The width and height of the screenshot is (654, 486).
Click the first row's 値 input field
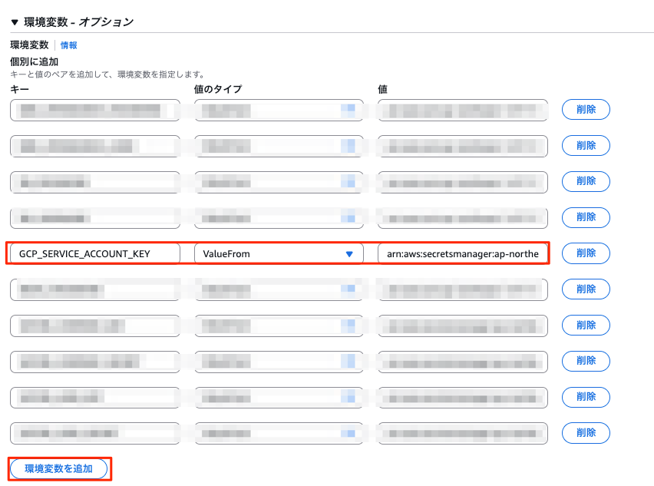click(x=462, y=110)
